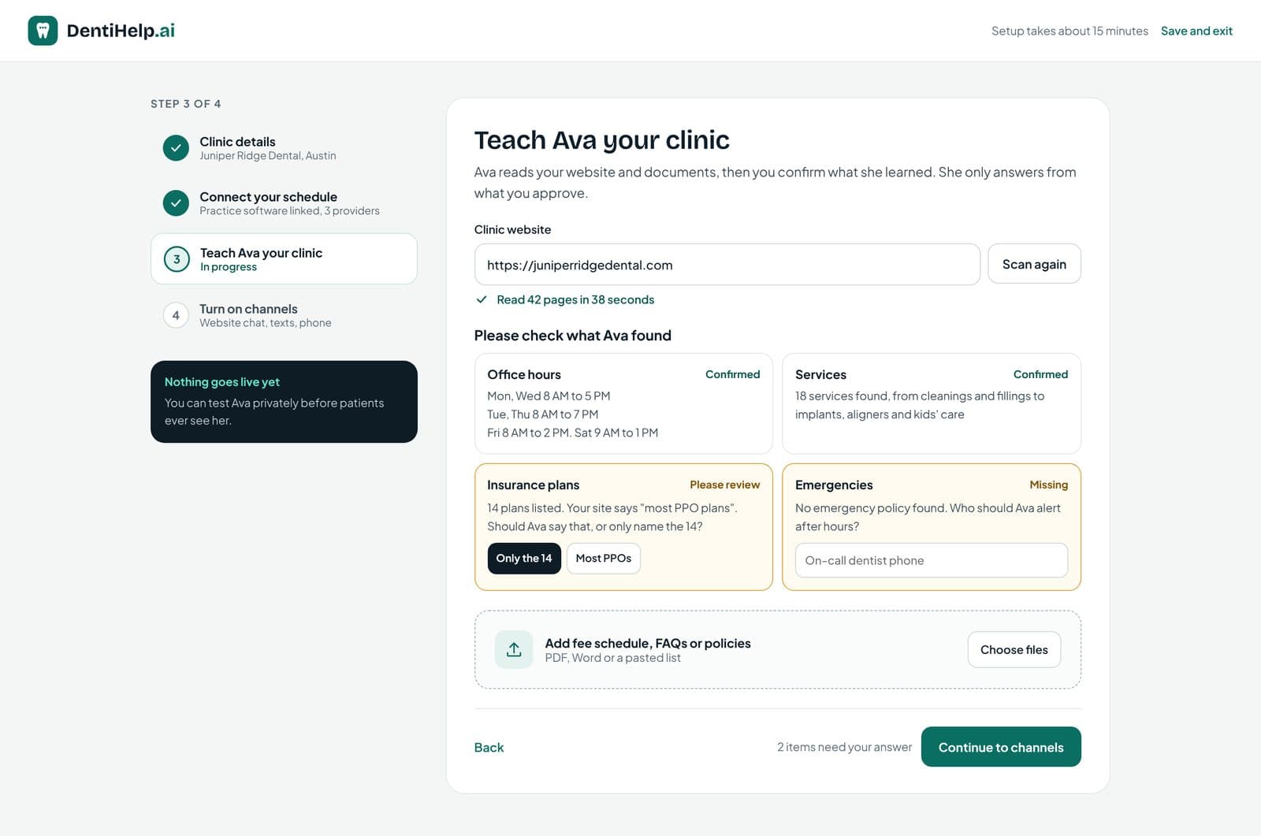Focus the On-call dentist phone field
The image size is (1261, 836).
932,560
